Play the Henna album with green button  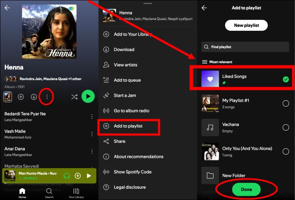(x=88, y=96)
